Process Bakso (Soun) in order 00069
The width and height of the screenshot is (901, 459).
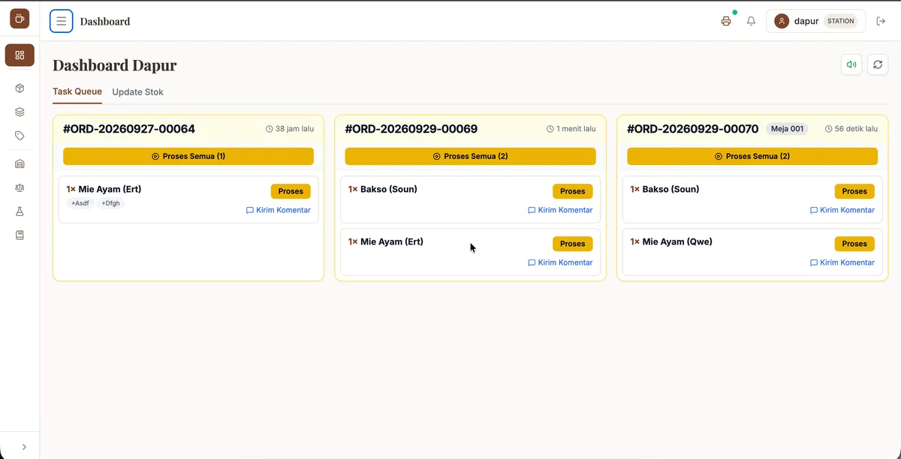pos(572,191)
